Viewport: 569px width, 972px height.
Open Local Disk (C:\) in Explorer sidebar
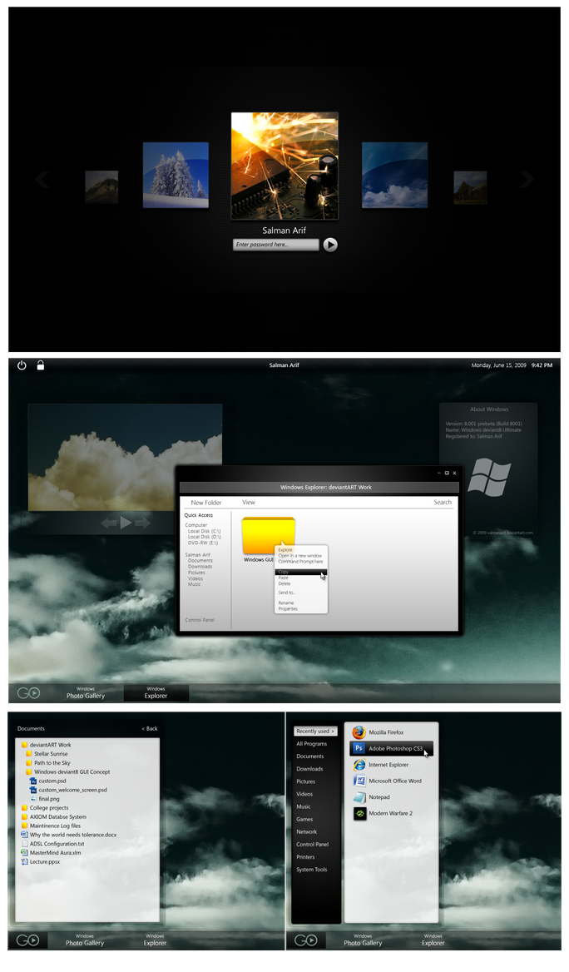click(204, 531)
